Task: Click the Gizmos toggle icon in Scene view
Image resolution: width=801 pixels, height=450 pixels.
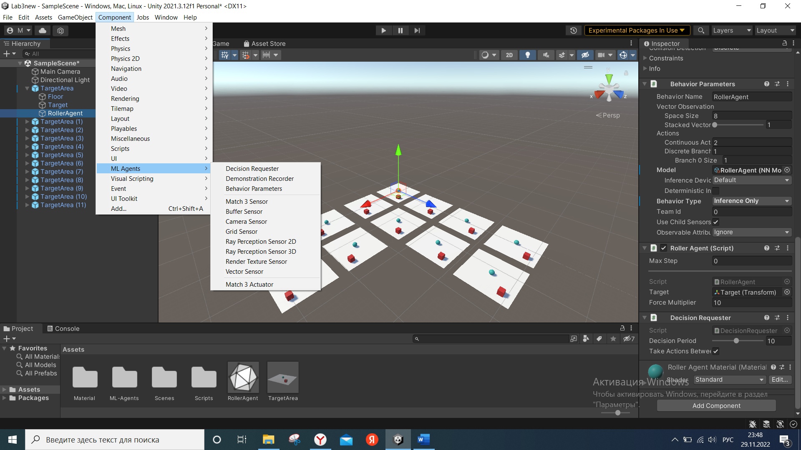Action: coord(623,55)
